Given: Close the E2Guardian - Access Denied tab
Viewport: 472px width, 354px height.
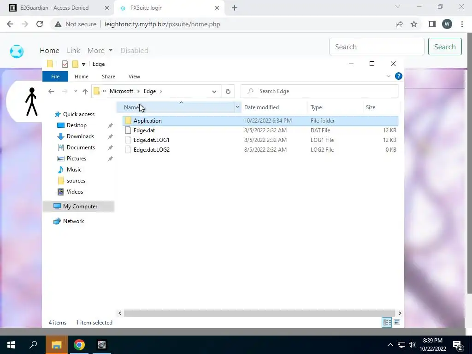Looking at the screenshot, I should coord(107,8).
